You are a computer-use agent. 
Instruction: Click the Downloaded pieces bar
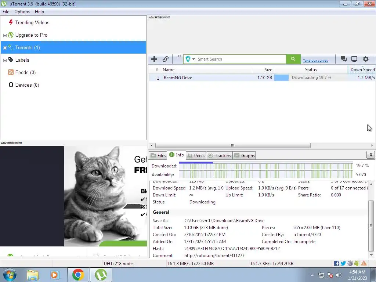pos(266,166)
